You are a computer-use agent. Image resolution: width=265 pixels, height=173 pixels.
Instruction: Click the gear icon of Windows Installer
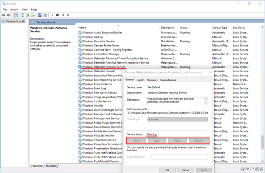tap(80, 106)
